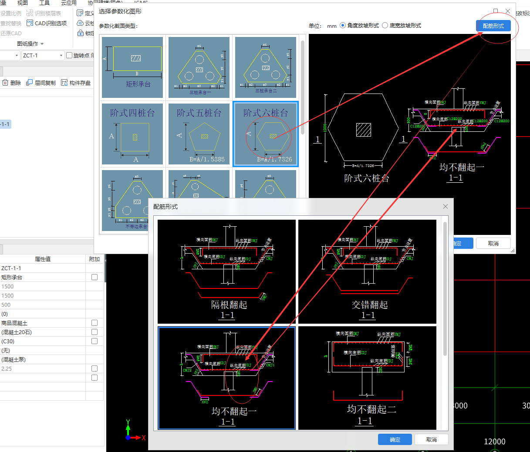Select the 阶式四桩台 section thumbnail
The width and height of the screenshot is (530, 452).
click(x=132, y=134)
